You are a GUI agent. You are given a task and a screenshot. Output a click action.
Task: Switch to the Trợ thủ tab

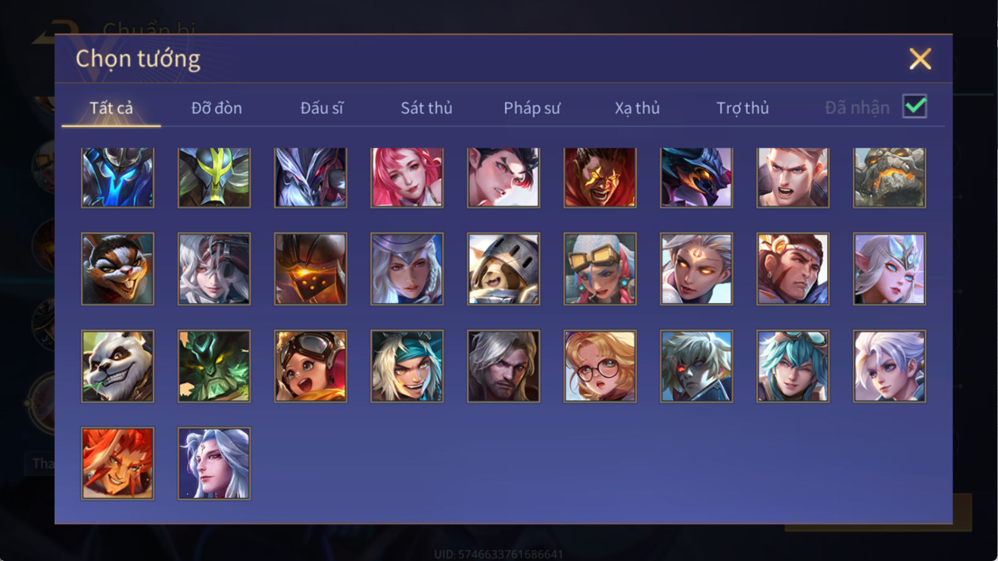tap(742, 108)
